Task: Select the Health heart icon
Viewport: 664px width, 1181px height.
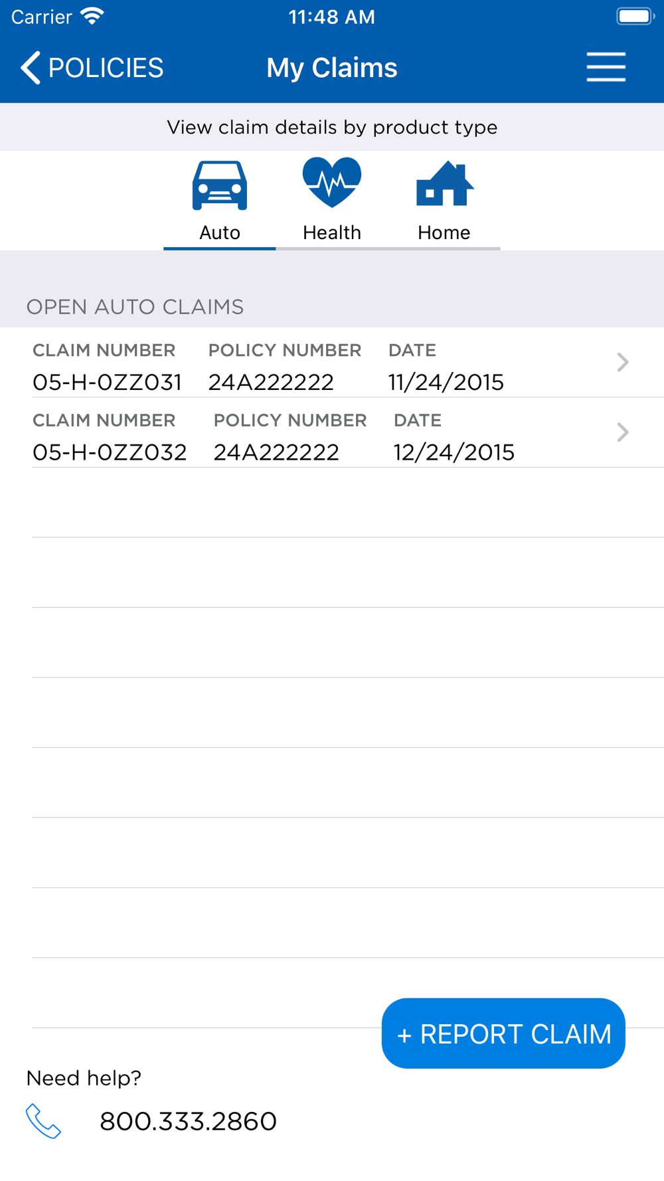Action: pos(332,182)
